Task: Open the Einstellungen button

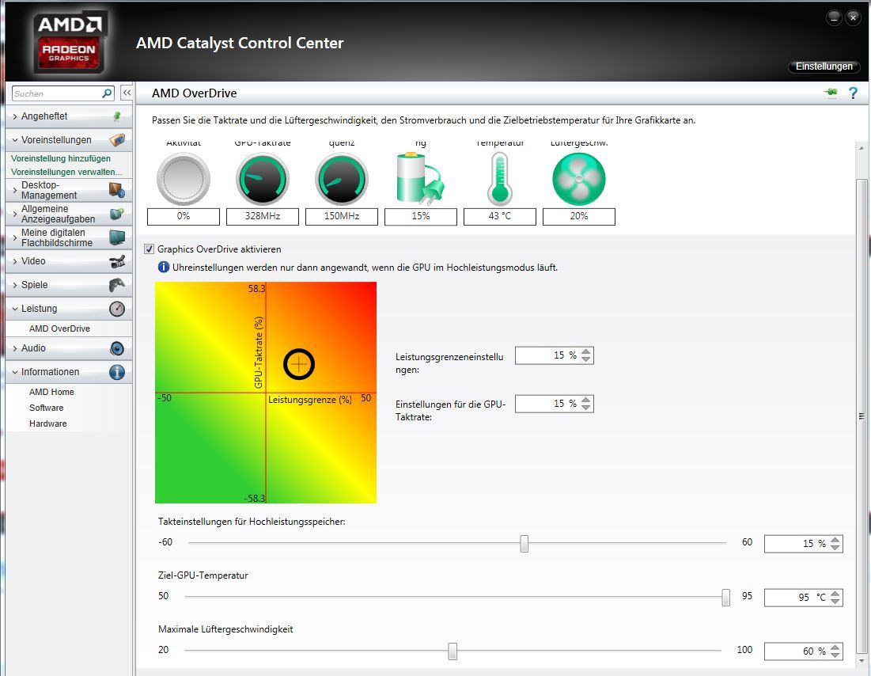Action: (x=824, y=66)
